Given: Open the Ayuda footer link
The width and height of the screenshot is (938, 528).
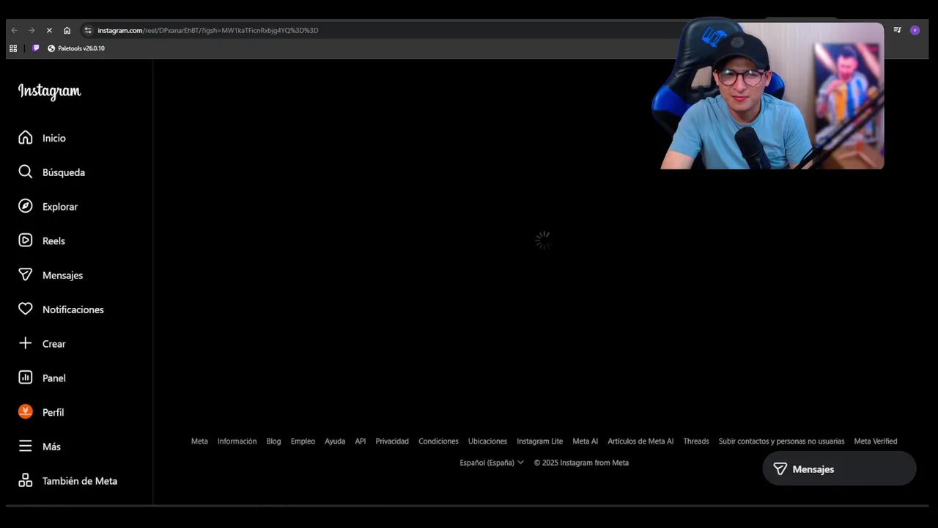Looking at the screenshot, I should point(335,441).
